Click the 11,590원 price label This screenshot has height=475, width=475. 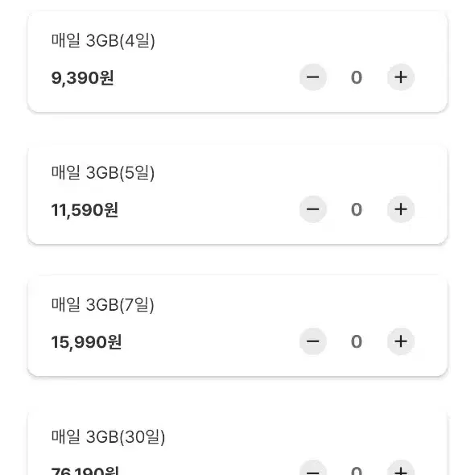coord(85,210)
